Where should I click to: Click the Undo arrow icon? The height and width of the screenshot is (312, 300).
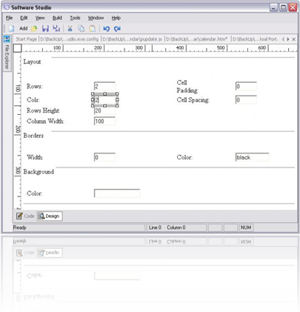coord(106,29)
